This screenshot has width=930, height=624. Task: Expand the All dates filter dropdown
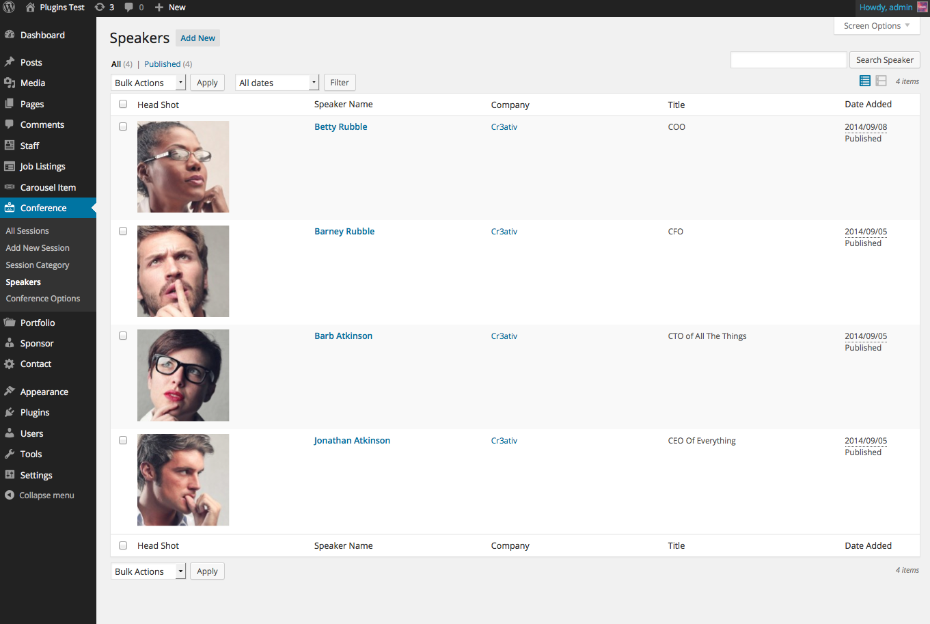(277, 83)
